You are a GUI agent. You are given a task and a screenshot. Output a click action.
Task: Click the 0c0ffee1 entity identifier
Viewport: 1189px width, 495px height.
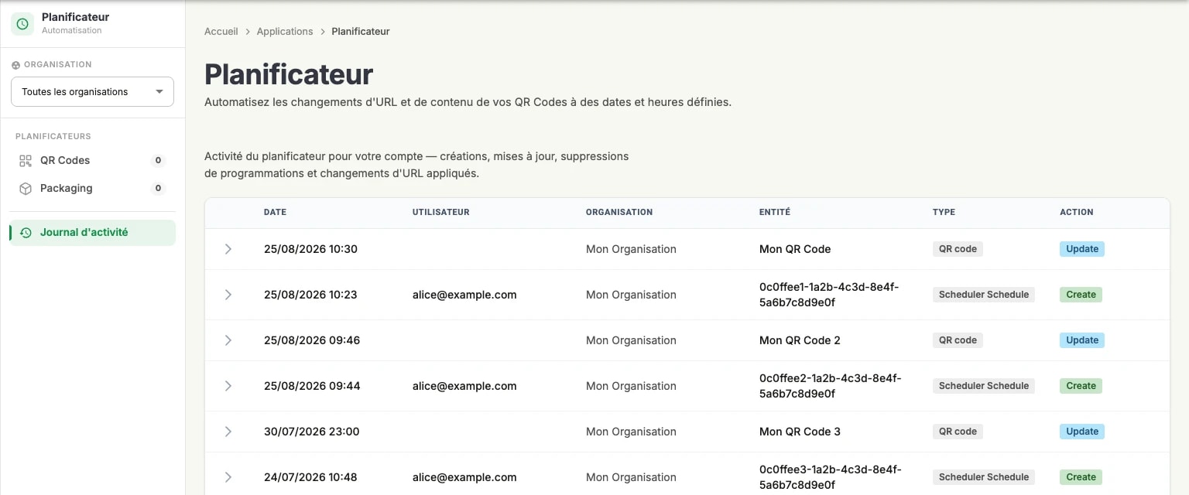pos(830,295)
